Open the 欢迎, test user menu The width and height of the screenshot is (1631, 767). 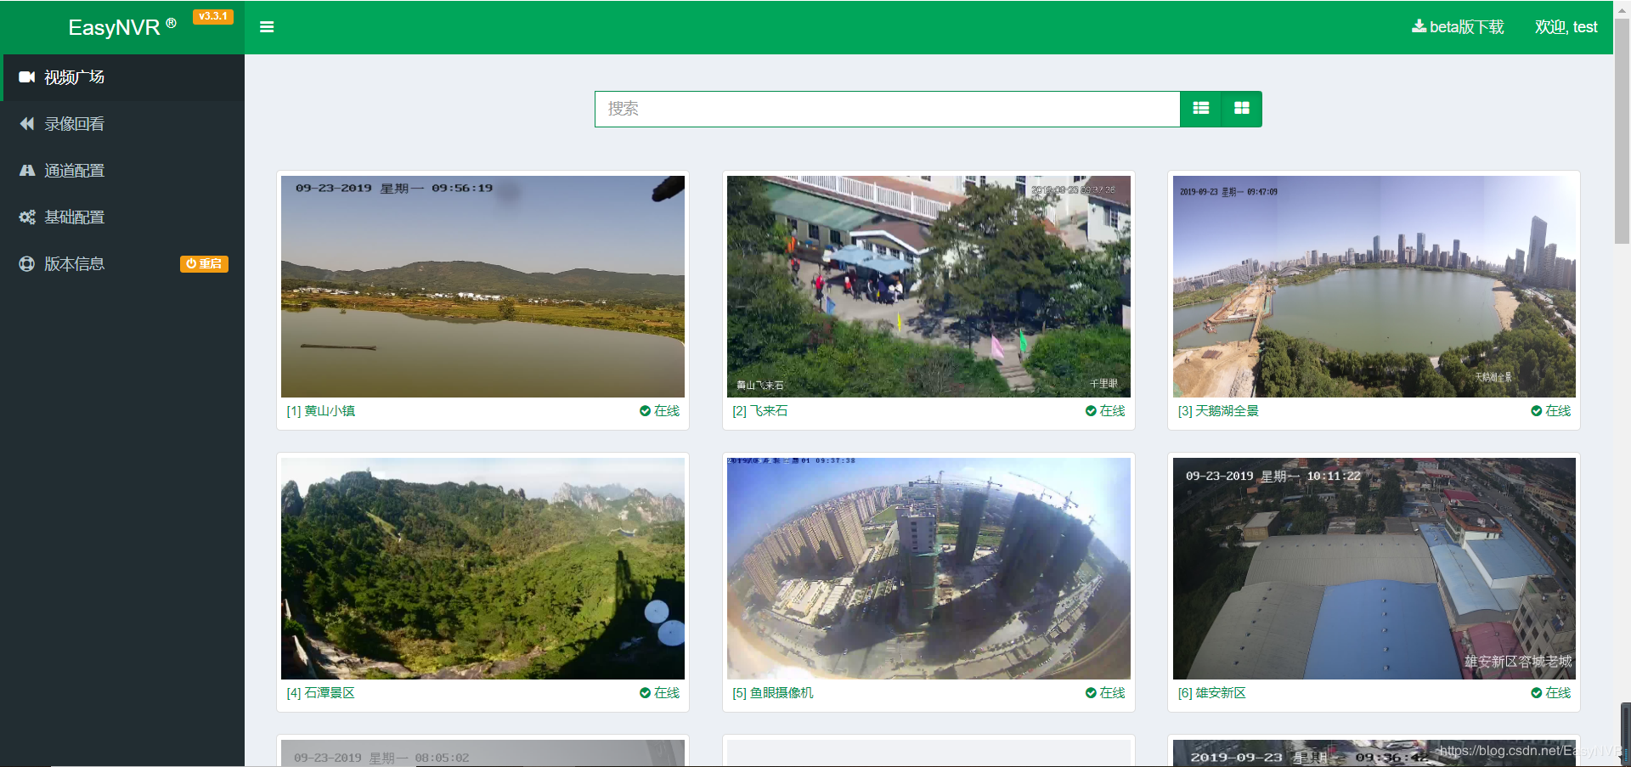pos(1566,27)
